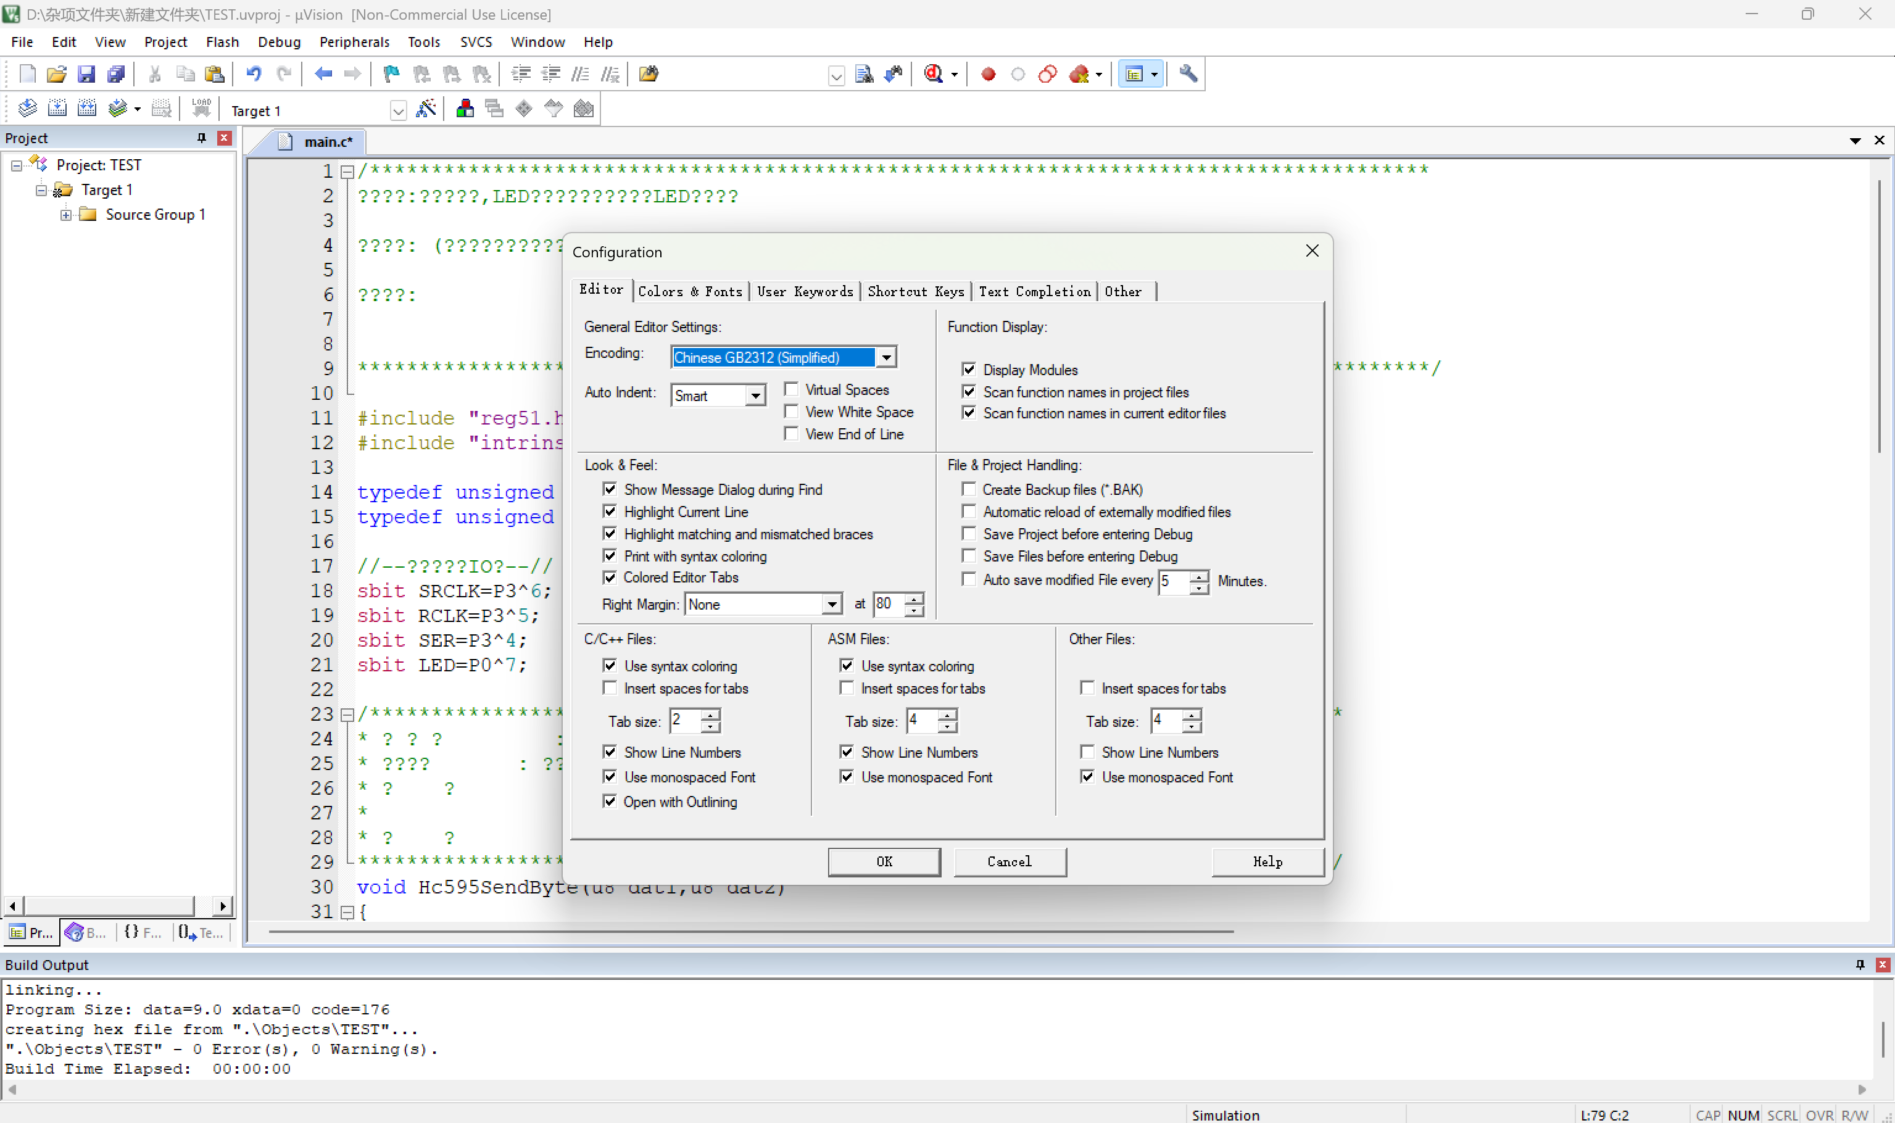Toggle bookmark flag icon in toolbar
The height and width of the screenshot is (1123, 1895).
coord(391,74)
